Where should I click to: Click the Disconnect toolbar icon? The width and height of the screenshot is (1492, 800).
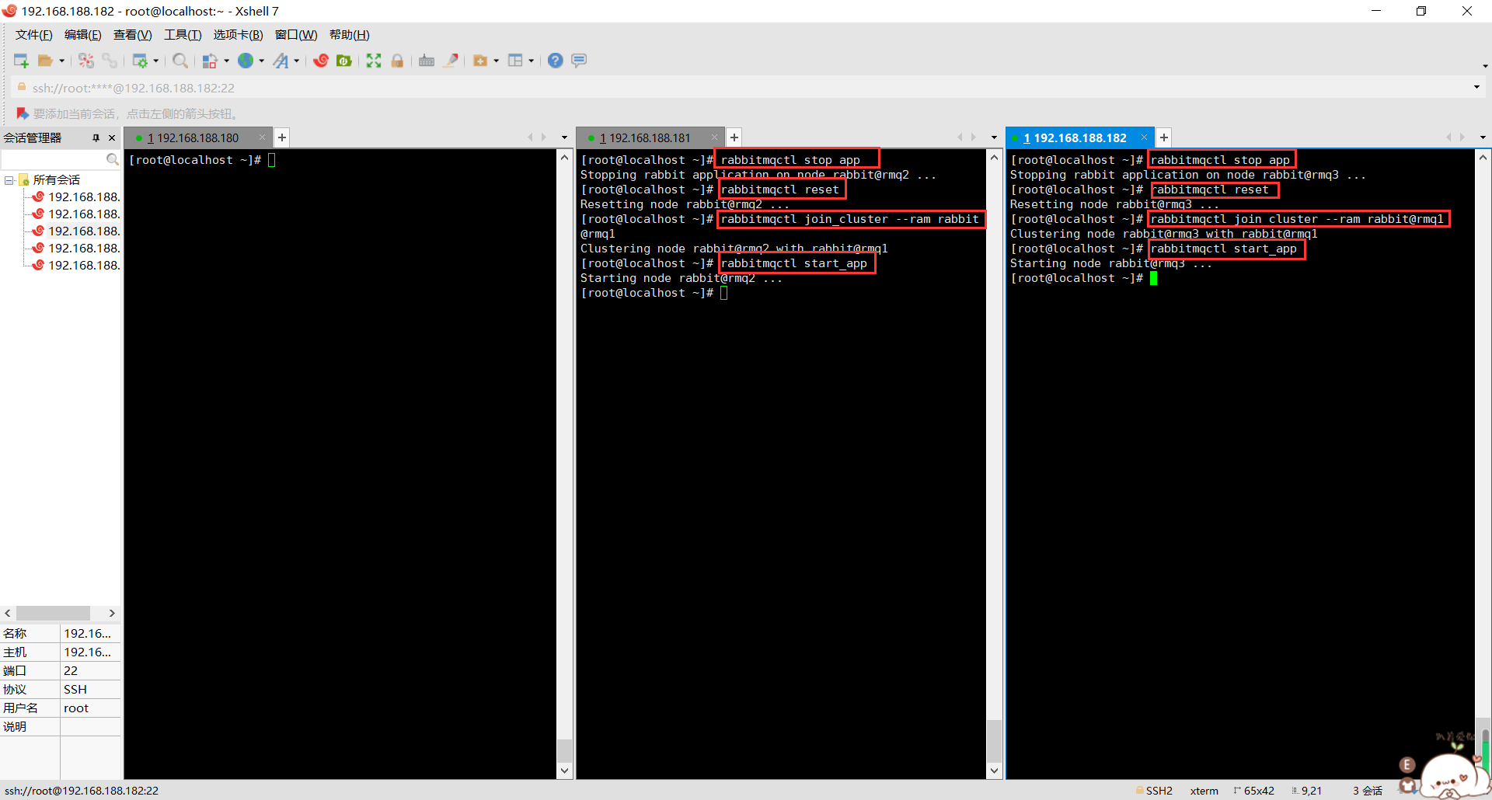pyautogui.click(x=86, y=61)
